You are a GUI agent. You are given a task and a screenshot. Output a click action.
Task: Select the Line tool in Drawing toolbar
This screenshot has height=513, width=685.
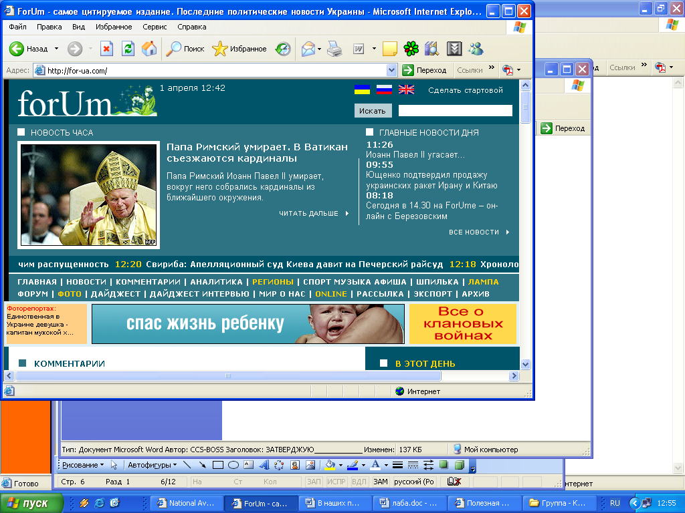click(187, 465)
